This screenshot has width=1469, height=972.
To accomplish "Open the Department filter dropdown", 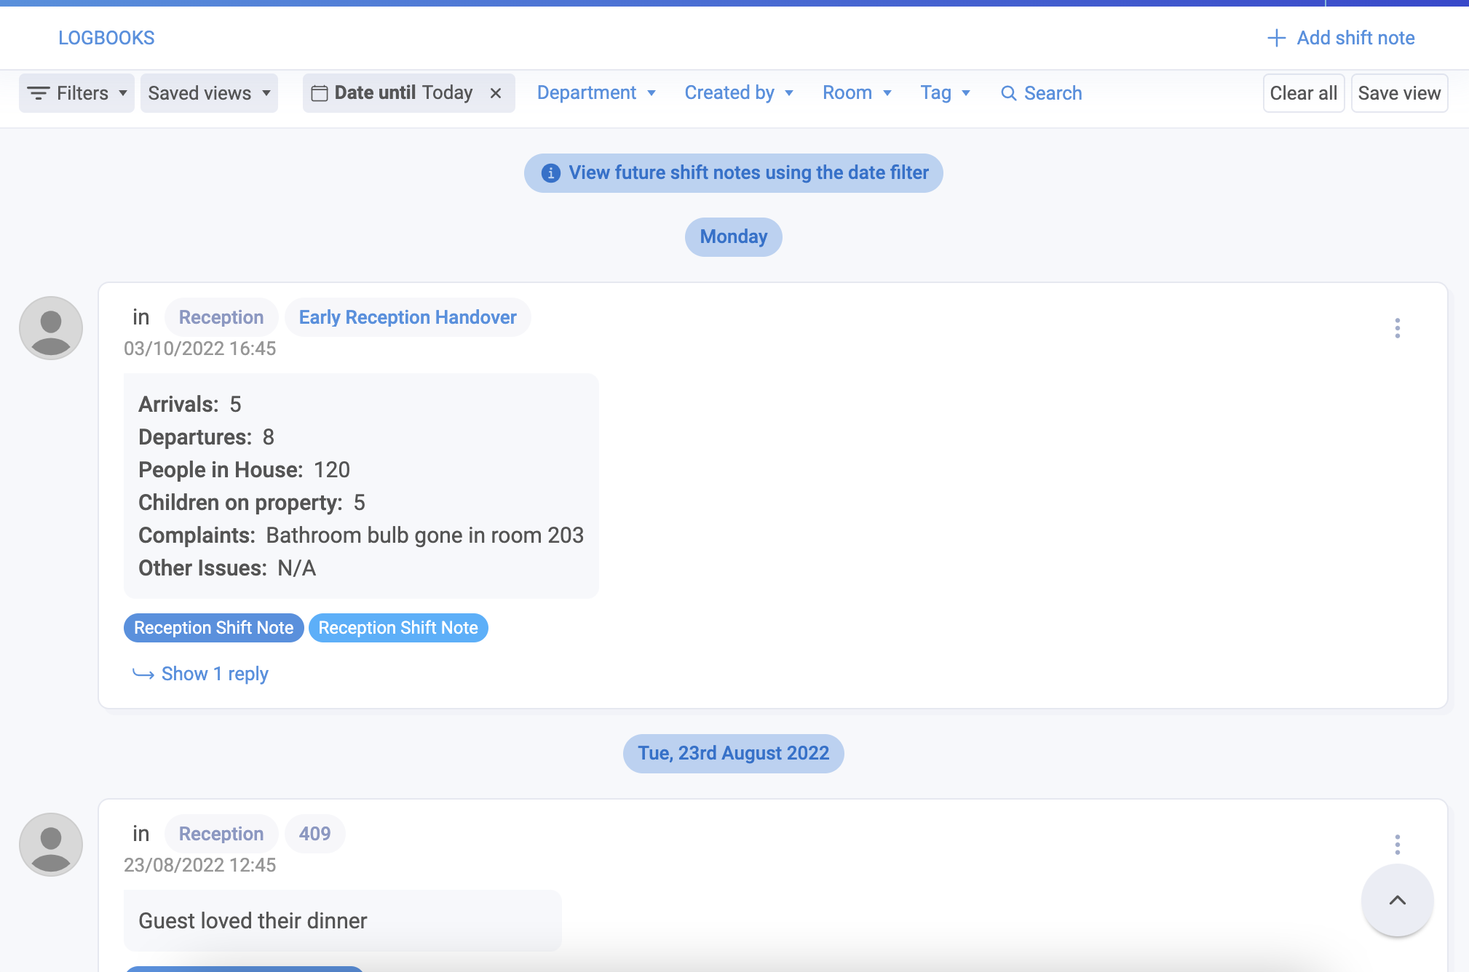I will 596,93.
